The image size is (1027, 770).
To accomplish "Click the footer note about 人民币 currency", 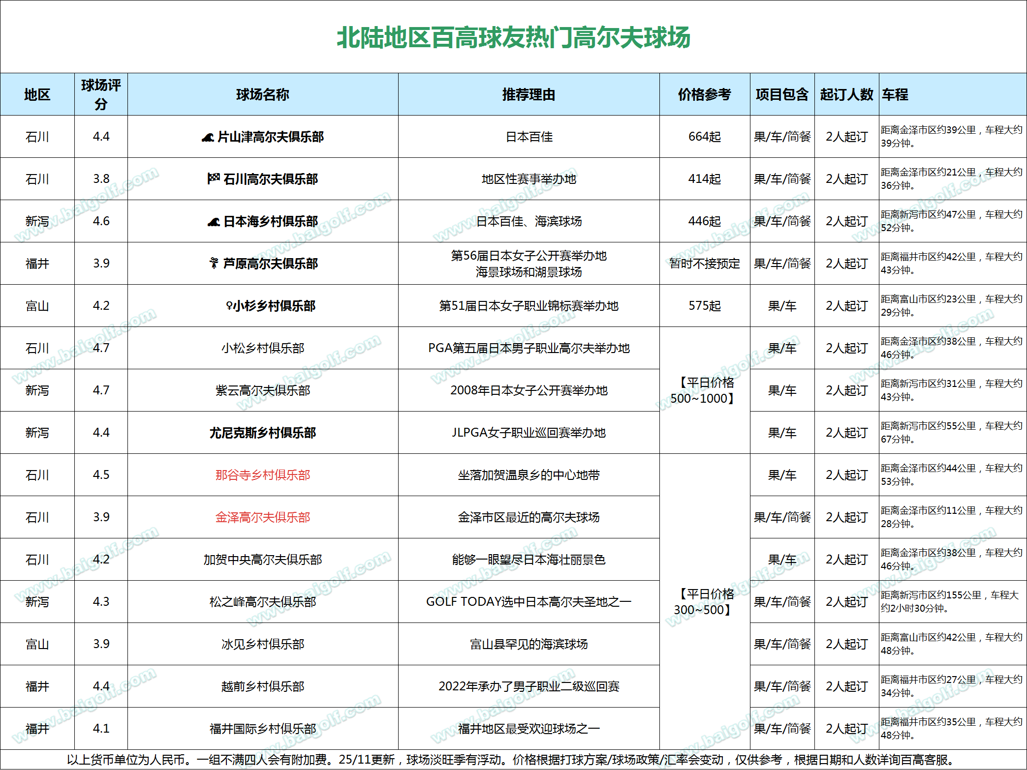I will click(x=510, y=760).
